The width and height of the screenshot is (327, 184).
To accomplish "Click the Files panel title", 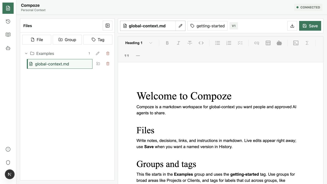I will [28, 26].
